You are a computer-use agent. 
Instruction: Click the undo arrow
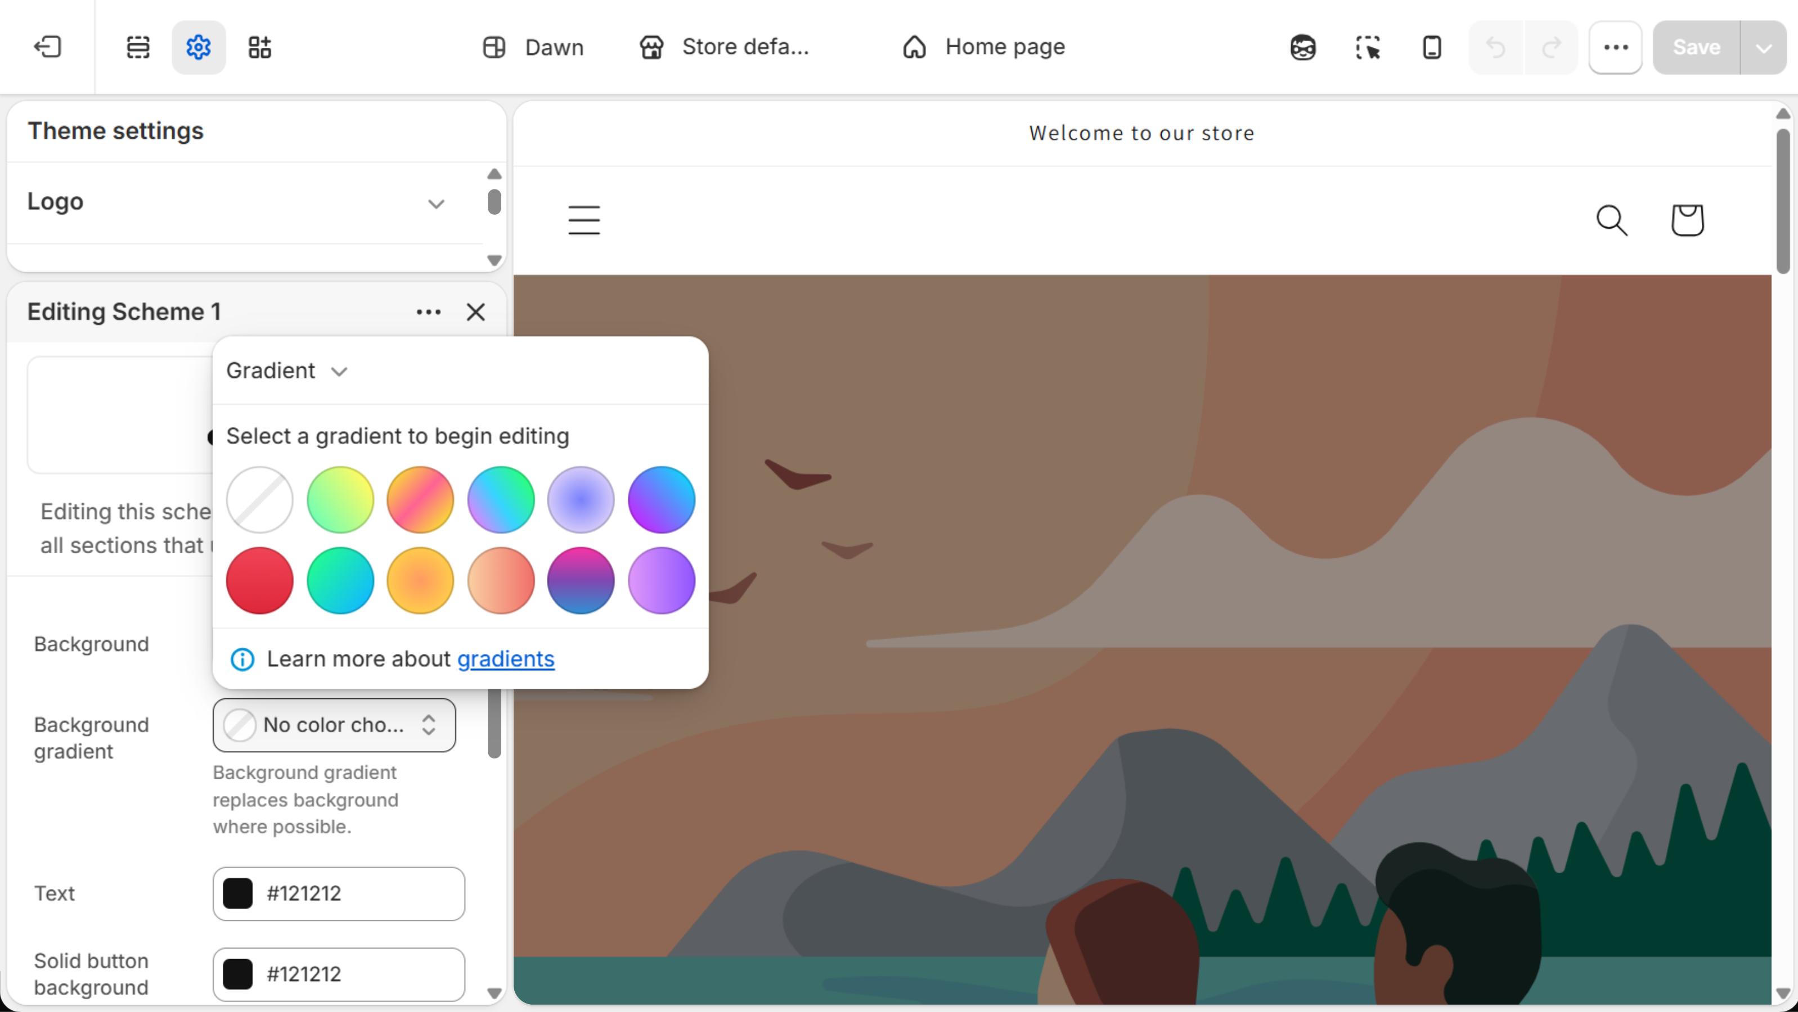click(x=1495, y=47)
